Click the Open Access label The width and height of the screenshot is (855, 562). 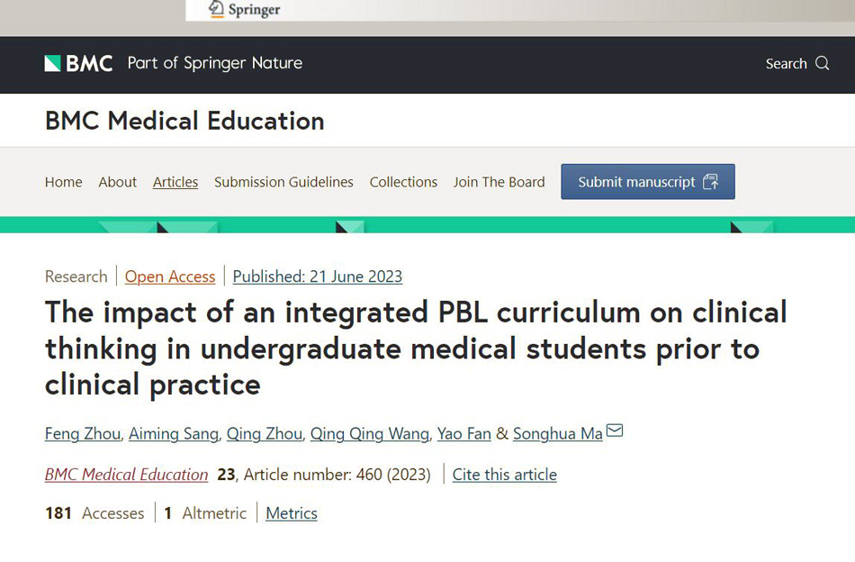click(170, 276)
